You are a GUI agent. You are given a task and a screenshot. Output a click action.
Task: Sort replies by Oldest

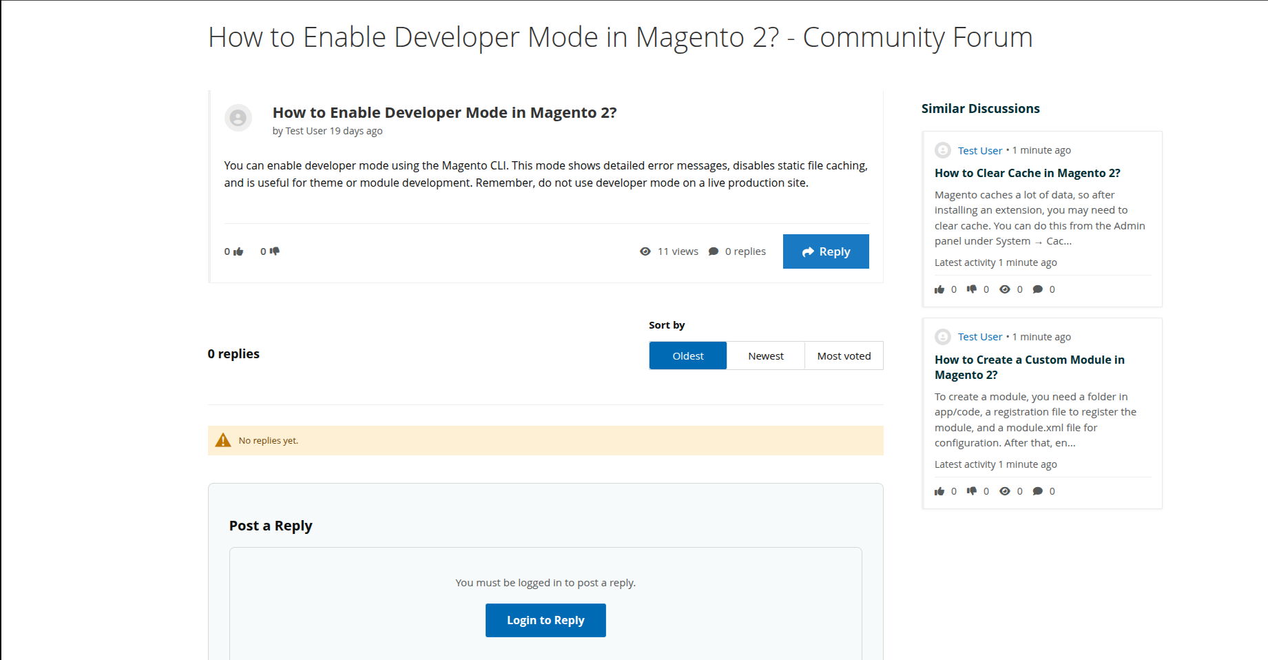click(687, 355)
